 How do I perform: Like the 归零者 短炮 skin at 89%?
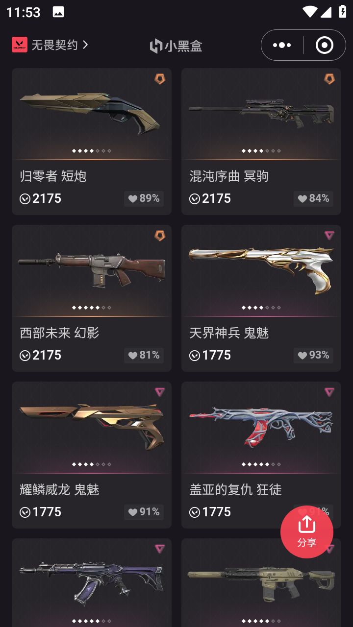point(144,198)
